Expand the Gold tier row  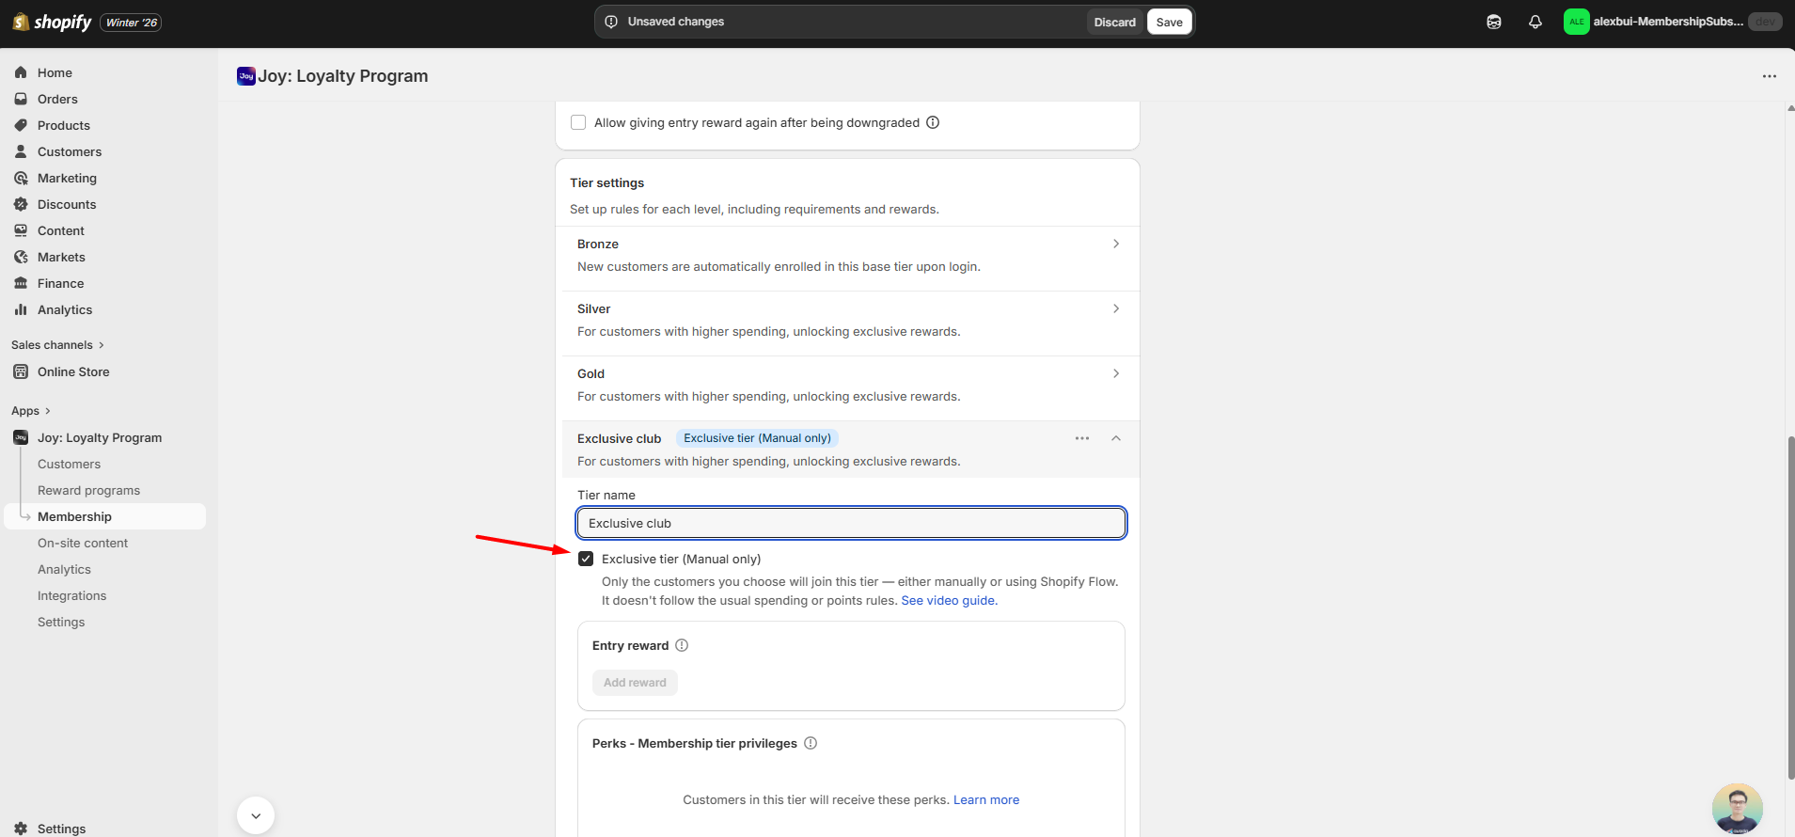click(1115, 373)
